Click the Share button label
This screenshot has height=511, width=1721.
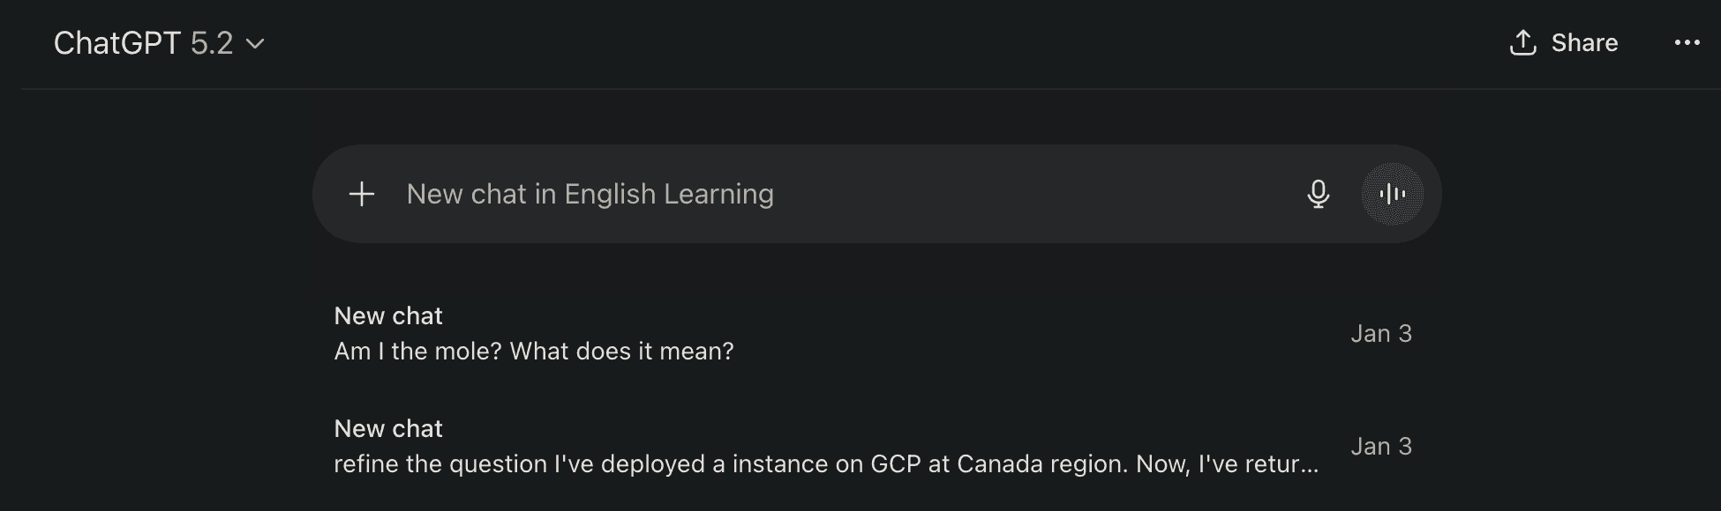click(x=1584, y=43)
